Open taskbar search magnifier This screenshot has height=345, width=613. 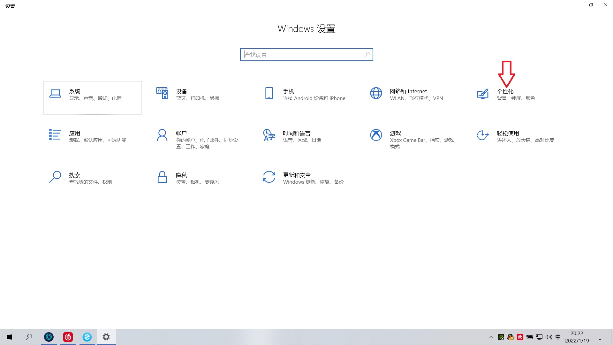tap(29, 337)
